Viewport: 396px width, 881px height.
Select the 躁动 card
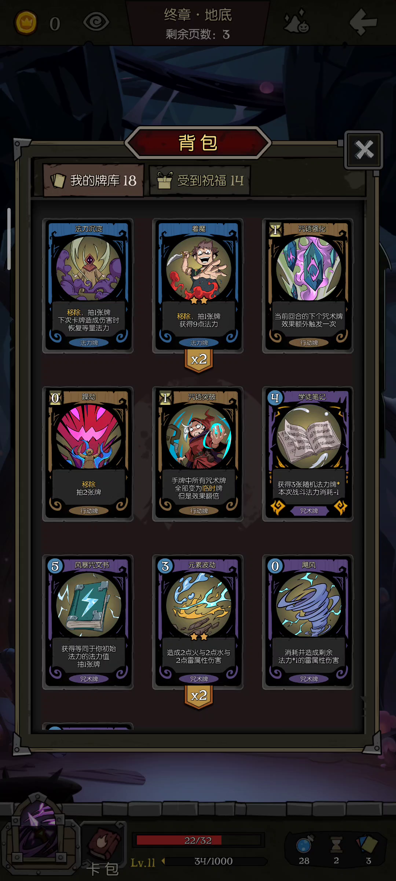click(88, 454)
